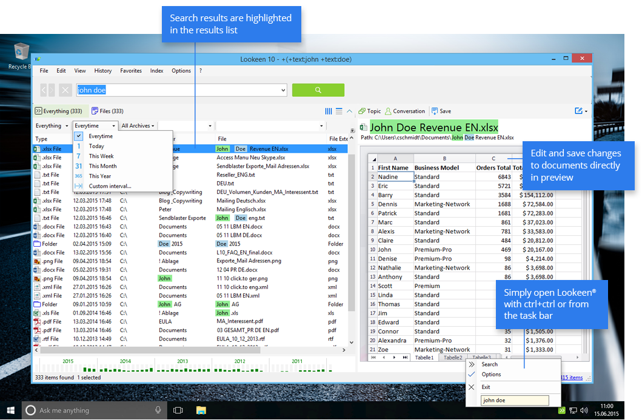Switch to column layout view icon

pos(329,112)
